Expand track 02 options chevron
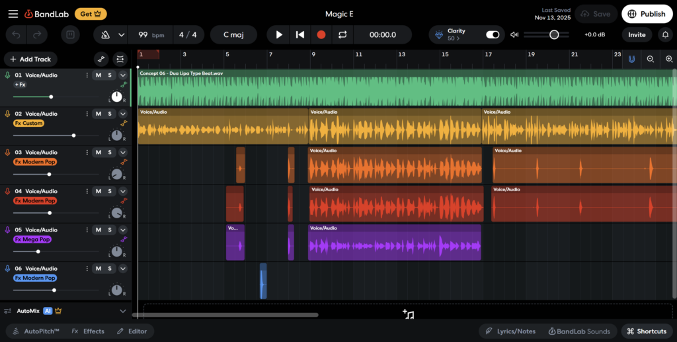The height and width of the screenshot is (342, 677). (x=122, y=114)
